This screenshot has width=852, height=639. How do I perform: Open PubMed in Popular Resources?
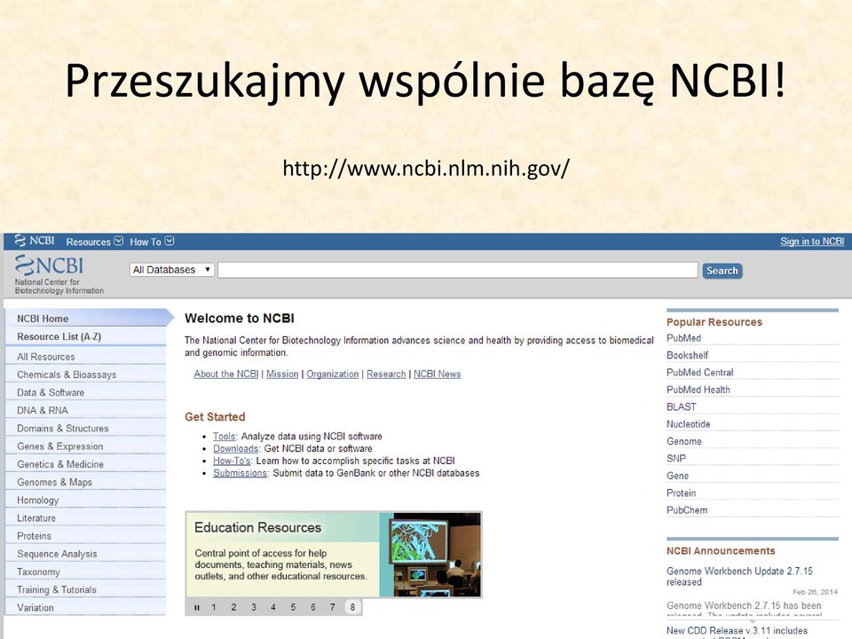pyautogui.click(x=683, y=338)
